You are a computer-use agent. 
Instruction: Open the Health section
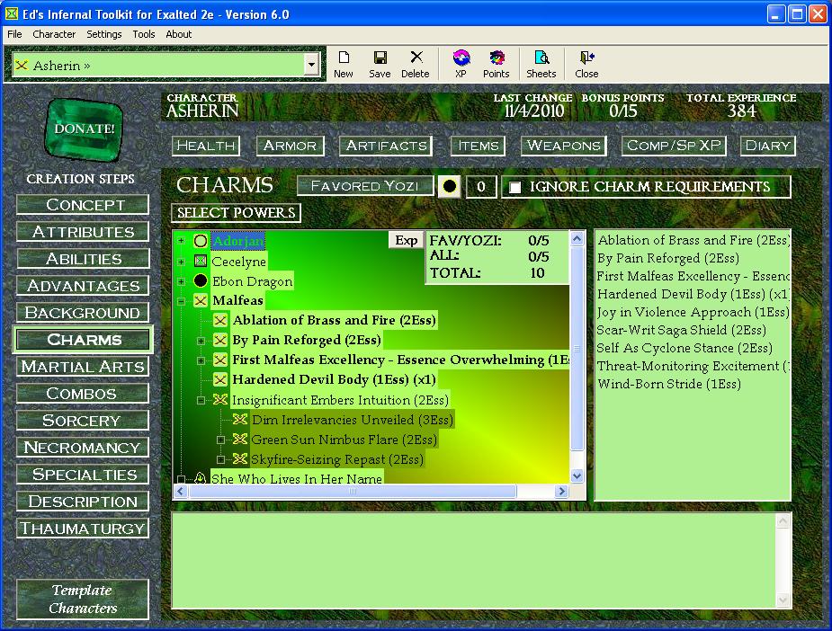tap(206, 146)
